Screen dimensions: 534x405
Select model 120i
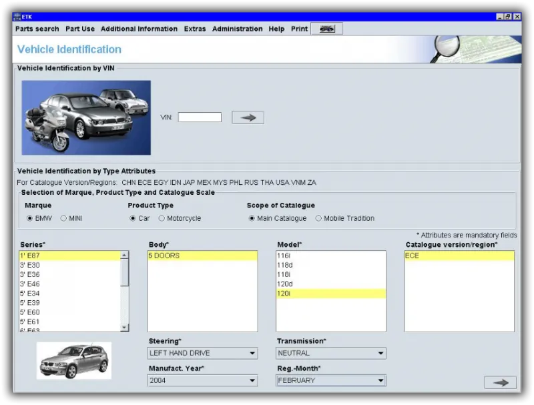tap(331, 294)
